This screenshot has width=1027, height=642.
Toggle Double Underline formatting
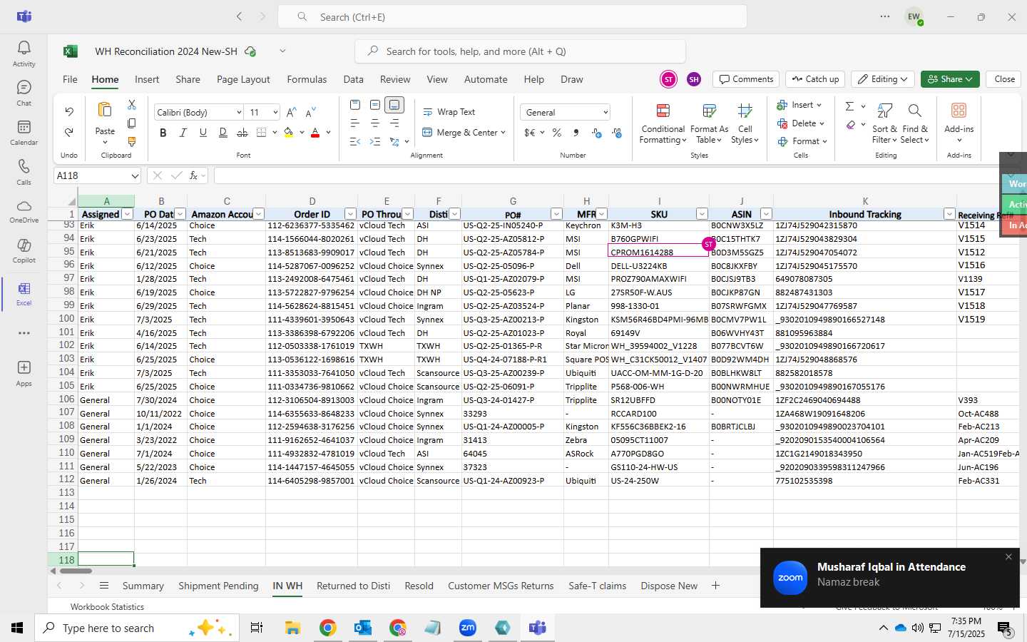pyautogui.click(x=223, y=133)
